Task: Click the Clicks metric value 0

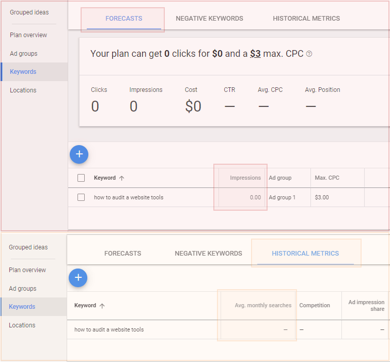Action: [x=95, y=106]
